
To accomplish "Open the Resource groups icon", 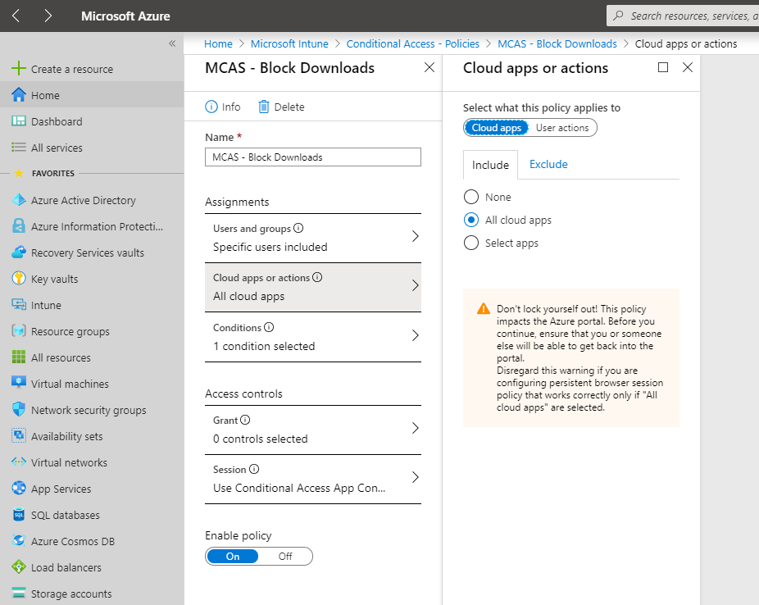I will point(18,331).
